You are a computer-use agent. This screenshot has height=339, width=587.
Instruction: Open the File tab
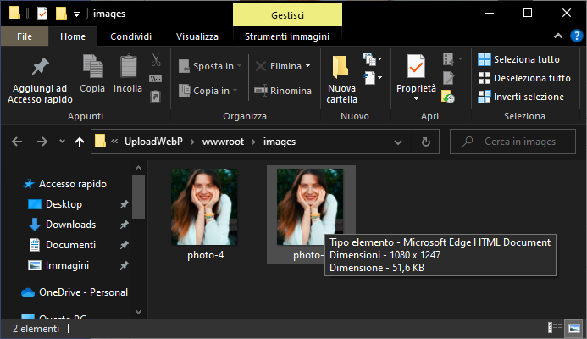point(25,36)
